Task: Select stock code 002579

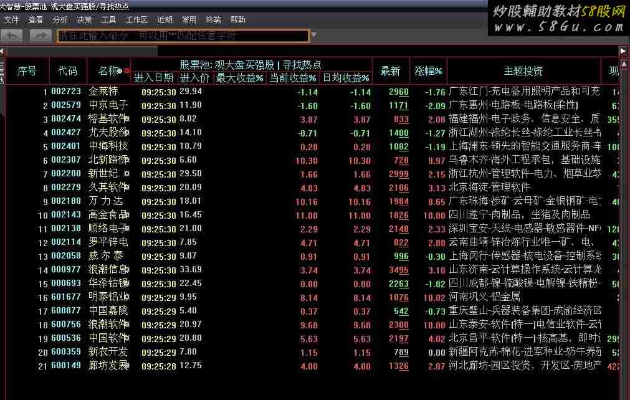Action: click(x=66, y=105)
